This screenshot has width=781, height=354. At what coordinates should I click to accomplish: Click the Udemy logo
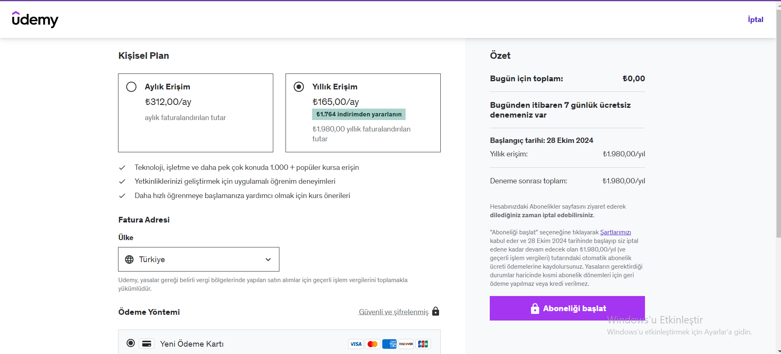click(35, 19)
